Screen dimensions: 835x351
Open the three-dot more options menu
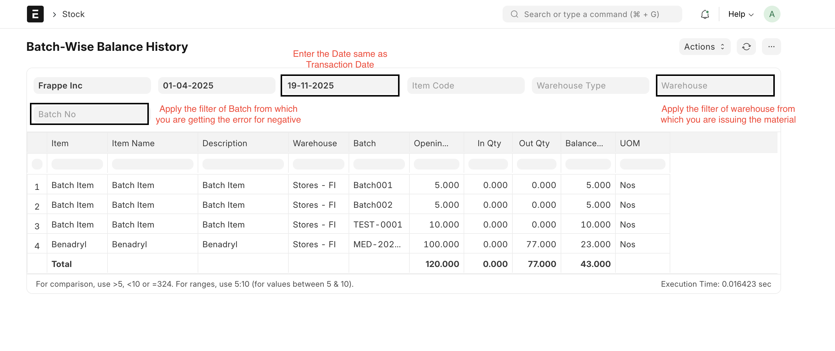771,47
